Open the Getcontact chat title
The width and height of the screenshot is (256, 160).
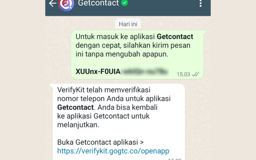(99, 3)
